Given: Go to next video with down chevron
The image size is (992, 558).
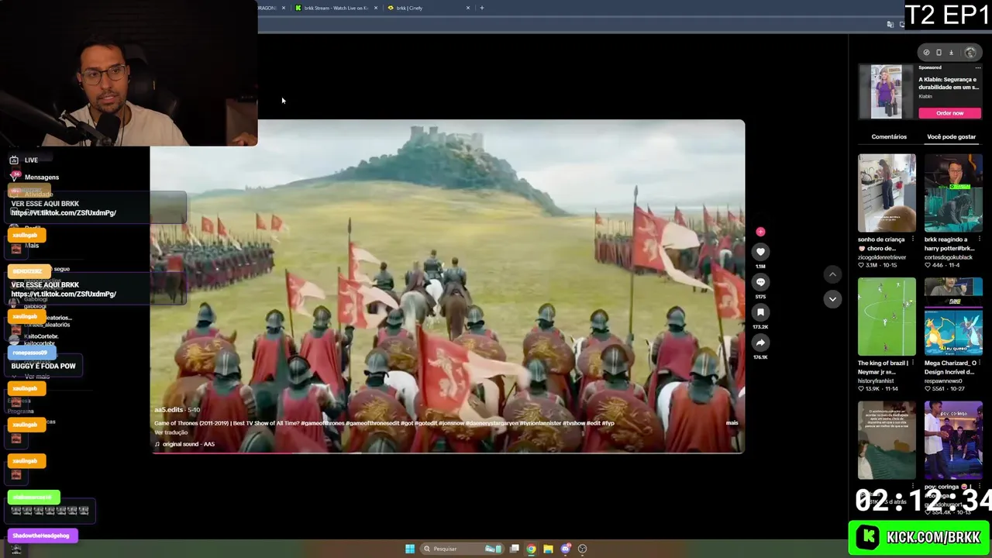Looking at the screenshot, I should point(832,298).
